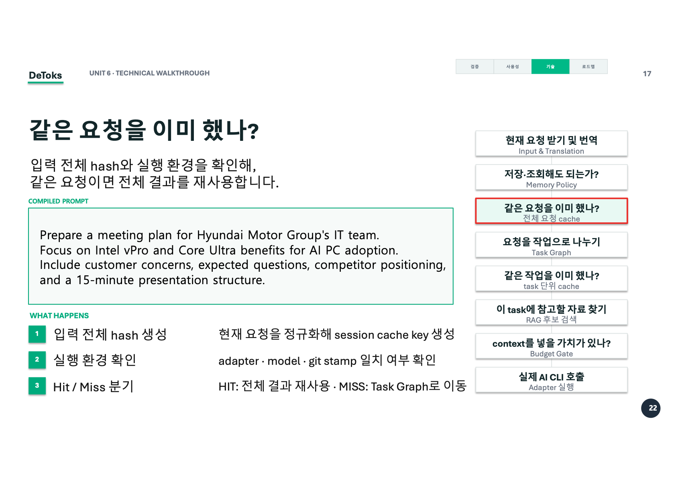Screen dimensions: 676x478
Task: Click the subtitle line 입력 전체 hash와 실행 환경을 확인해
Action: (143, 165)
